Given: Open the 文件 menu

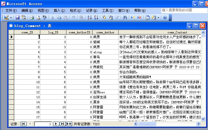Looking at the screenshot, I should tap(11, 11).
